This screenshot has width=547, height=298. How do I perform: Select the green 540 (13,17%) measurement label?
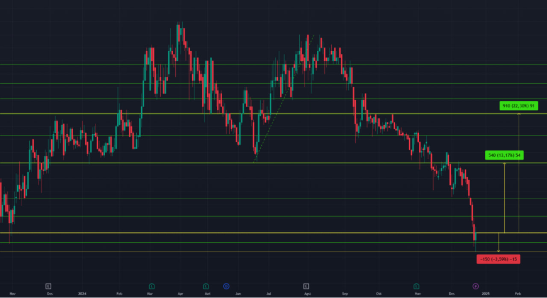tap(504, 155)
